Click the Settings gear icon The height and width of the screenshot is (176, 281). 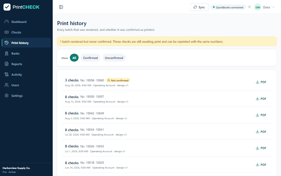coord(7,95)
